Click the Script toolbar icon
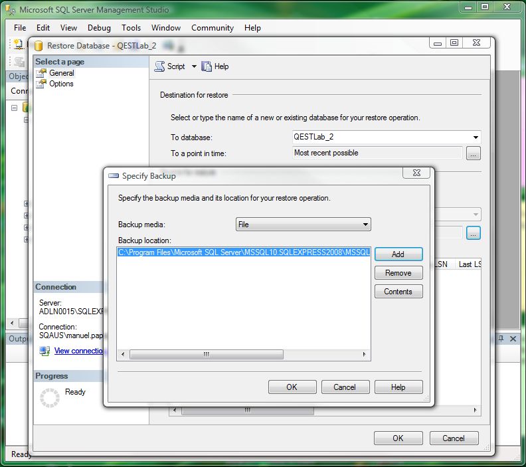 159,66
